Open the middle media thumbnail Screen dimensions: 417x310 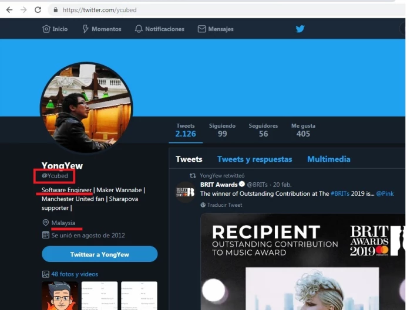(99, 296)
